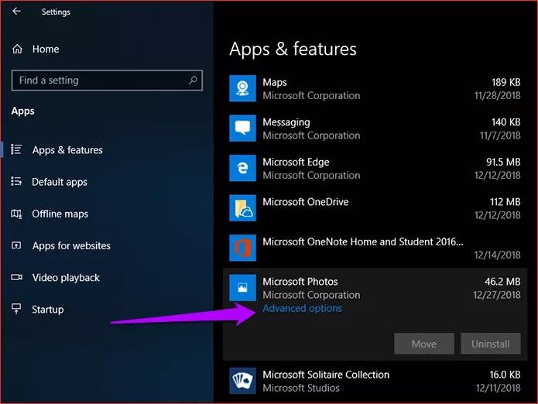538x404 pixels.
Task: Click the 112 MB size value
Action: [x=505, y=202]
